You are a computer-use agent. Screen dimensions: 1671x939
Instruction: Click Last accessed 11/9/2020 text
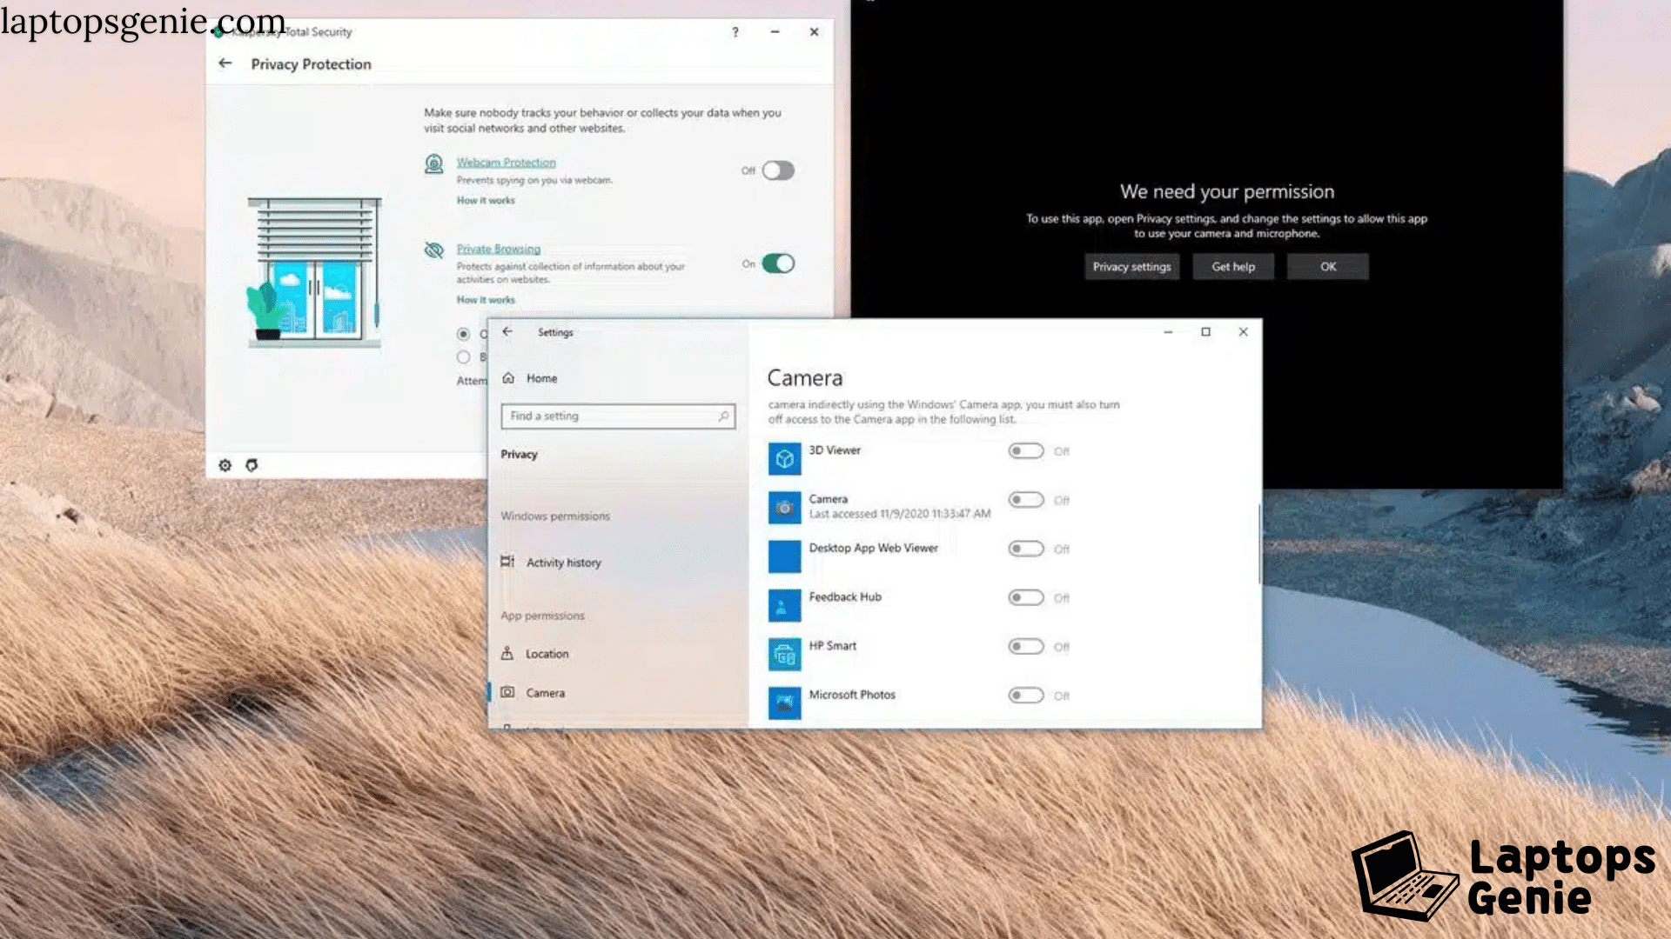point(899,514)
